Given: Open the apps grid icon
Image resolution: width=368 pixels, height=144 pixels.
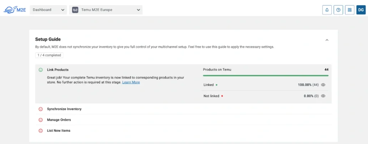Looking at the screenshot, I should (350, 10).
